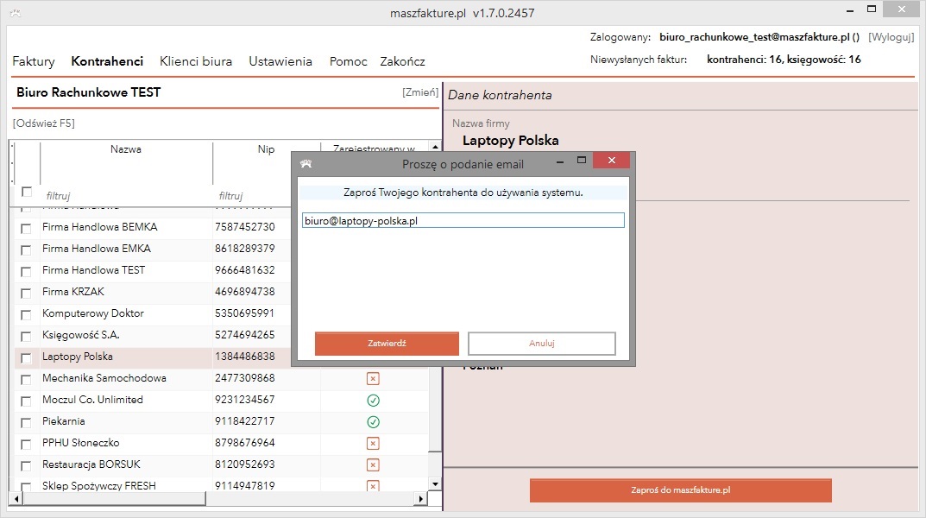Close the email prompt dialog
Screen dimensions: 926x518
coord(611,160)
